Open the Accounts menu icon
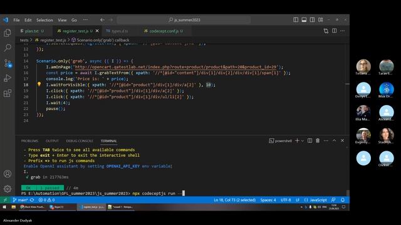This screenshot has height=225, width=401. pos(8,174)
